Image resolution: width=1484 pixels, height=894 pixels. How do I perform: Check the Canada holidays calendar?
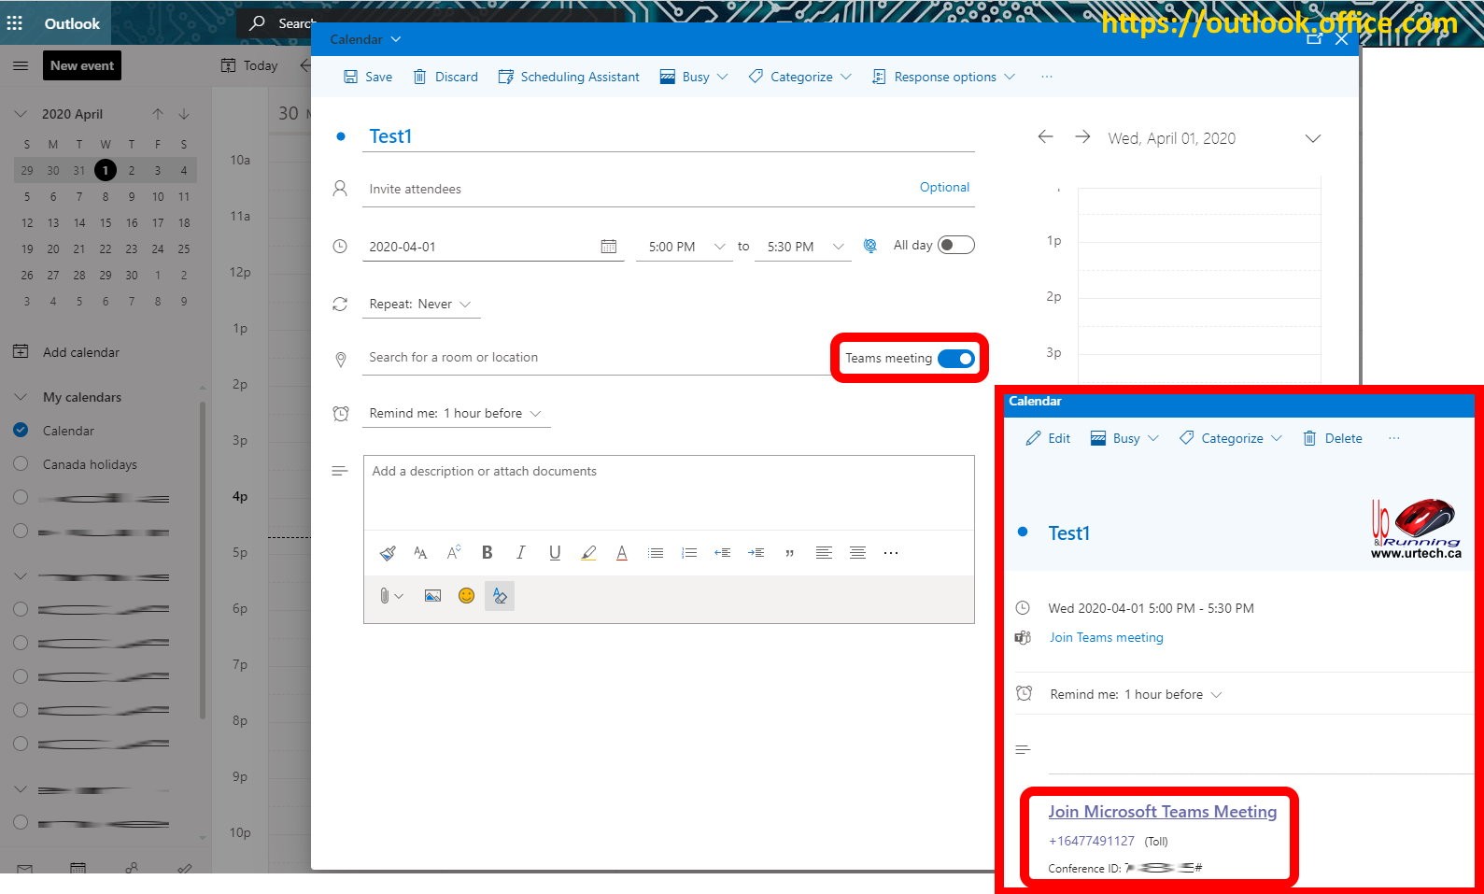21,464
